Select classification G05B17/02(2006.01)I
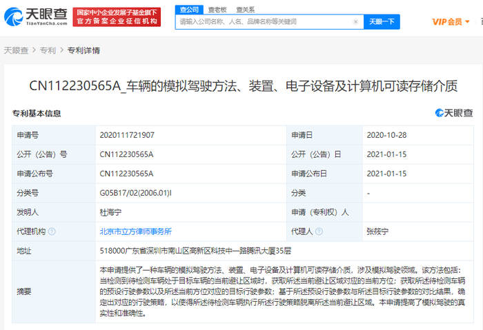Screen dimensions: 483x330 tap(135, 193)
